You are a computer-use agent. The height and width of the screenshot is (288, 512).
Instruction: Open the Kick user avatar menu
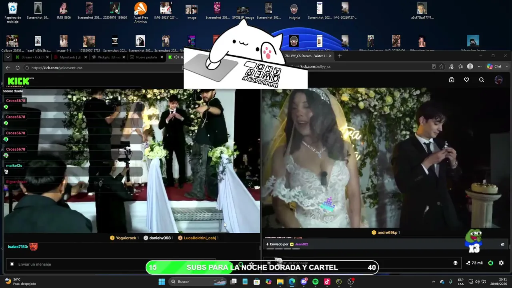pyautogui.click(x=498, y=80)
